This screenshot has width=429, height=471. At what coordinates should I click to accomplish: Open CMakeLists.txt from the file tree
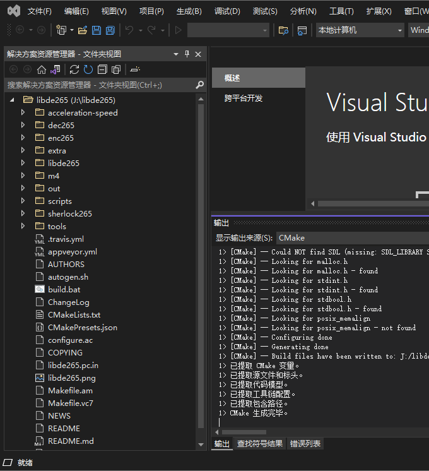click(74, 314)
